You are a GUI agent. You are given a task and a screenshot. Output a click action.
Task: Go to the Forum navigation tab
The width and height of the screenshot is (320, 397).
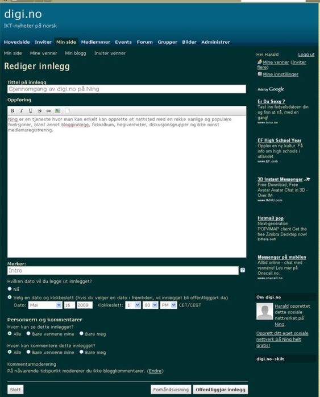pyautogui.click(x=145, y=42)
